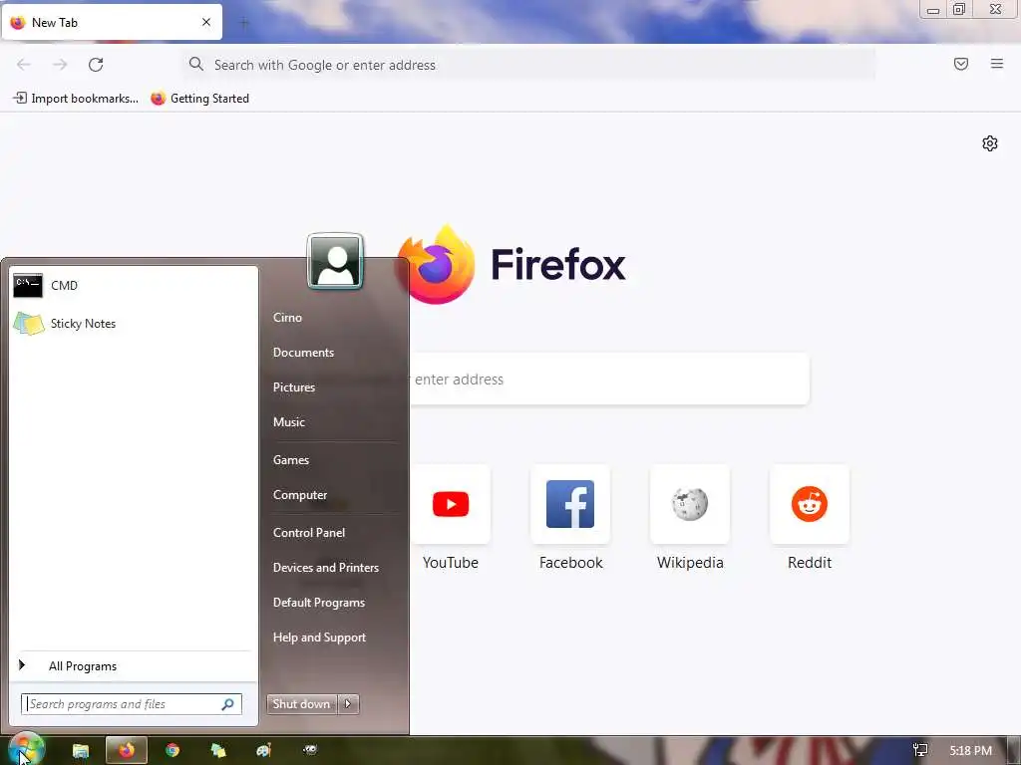Click the Firefox forward arrow
The height and width of the screenshot is (765, 1021).
coord(60,65)
